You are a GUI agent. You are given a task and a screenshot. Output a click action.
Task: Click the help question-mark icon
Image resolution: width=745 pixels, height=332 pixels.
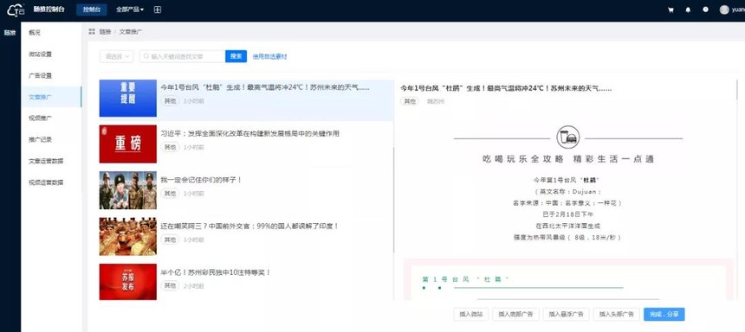705,10
